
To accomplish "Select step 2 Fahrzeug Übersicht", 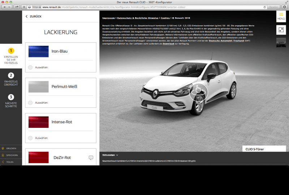I will (x=11, y=79).
